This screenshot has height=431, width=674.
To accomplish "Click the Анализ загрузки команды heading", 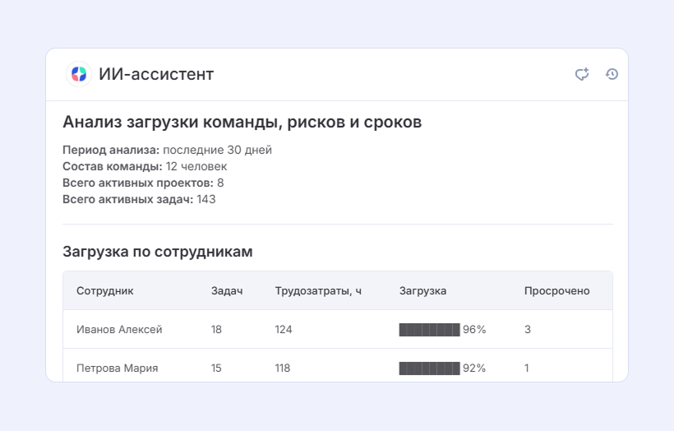I will (x=242, y=123).
